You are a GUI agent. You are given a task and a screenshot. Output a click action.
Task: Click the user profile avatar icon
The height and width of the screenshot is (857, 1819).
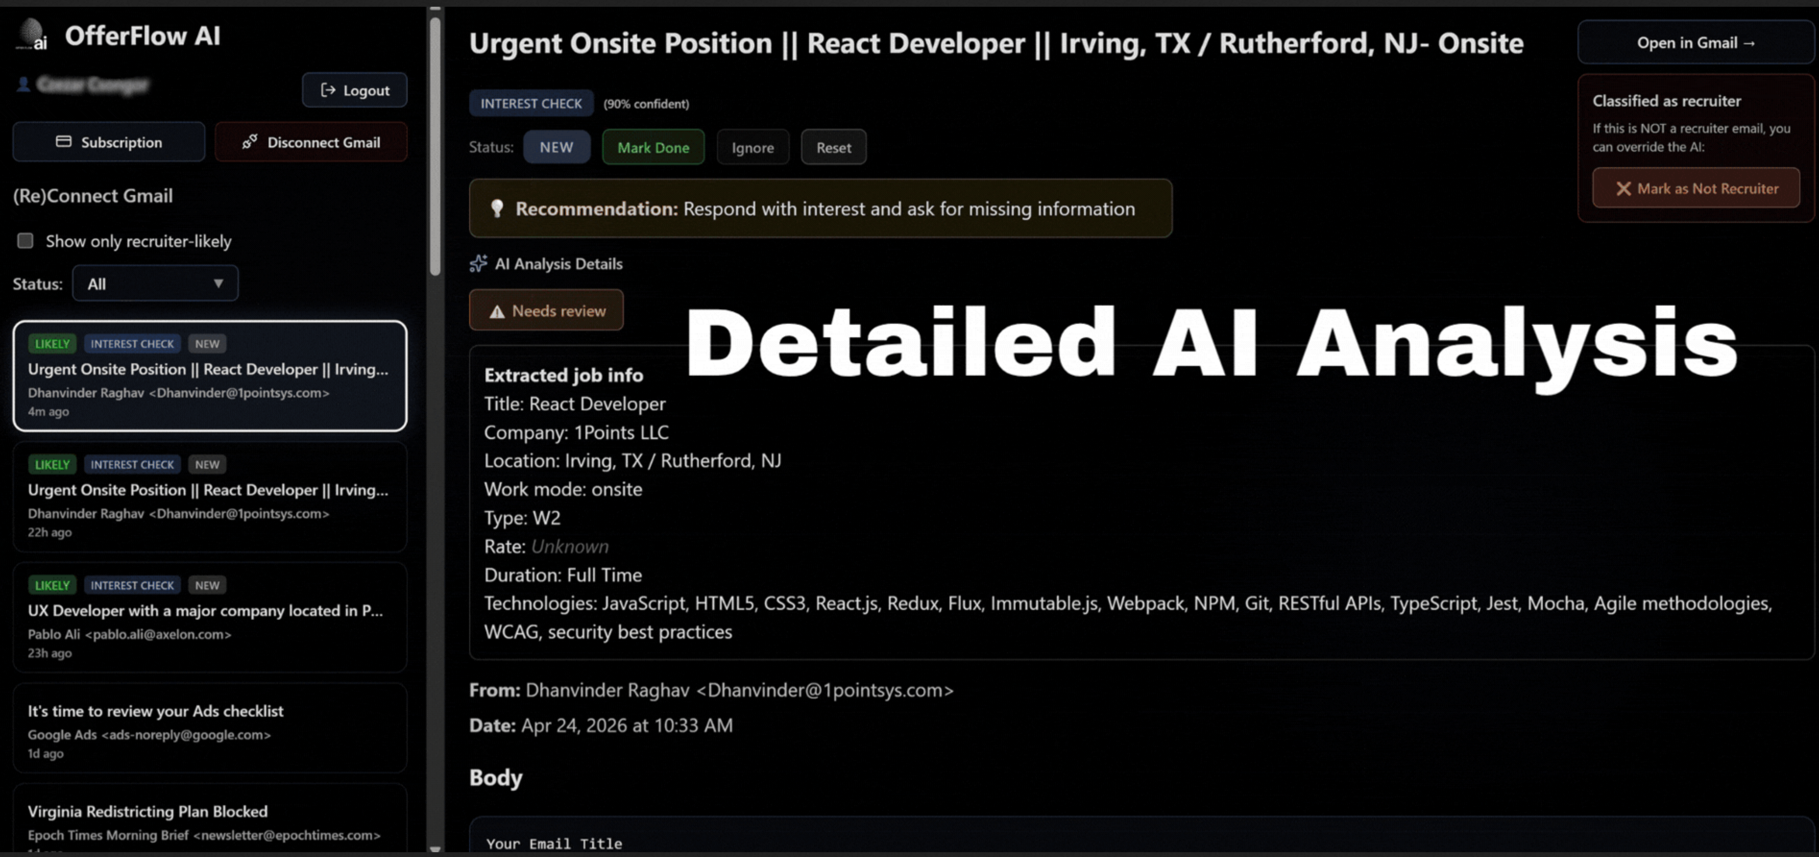(24, 85)
